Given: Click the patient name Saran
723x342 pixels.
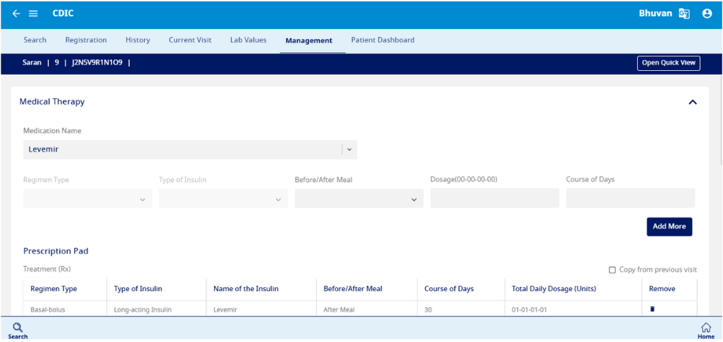Looking at the screenshot, I should coord(32,63).
